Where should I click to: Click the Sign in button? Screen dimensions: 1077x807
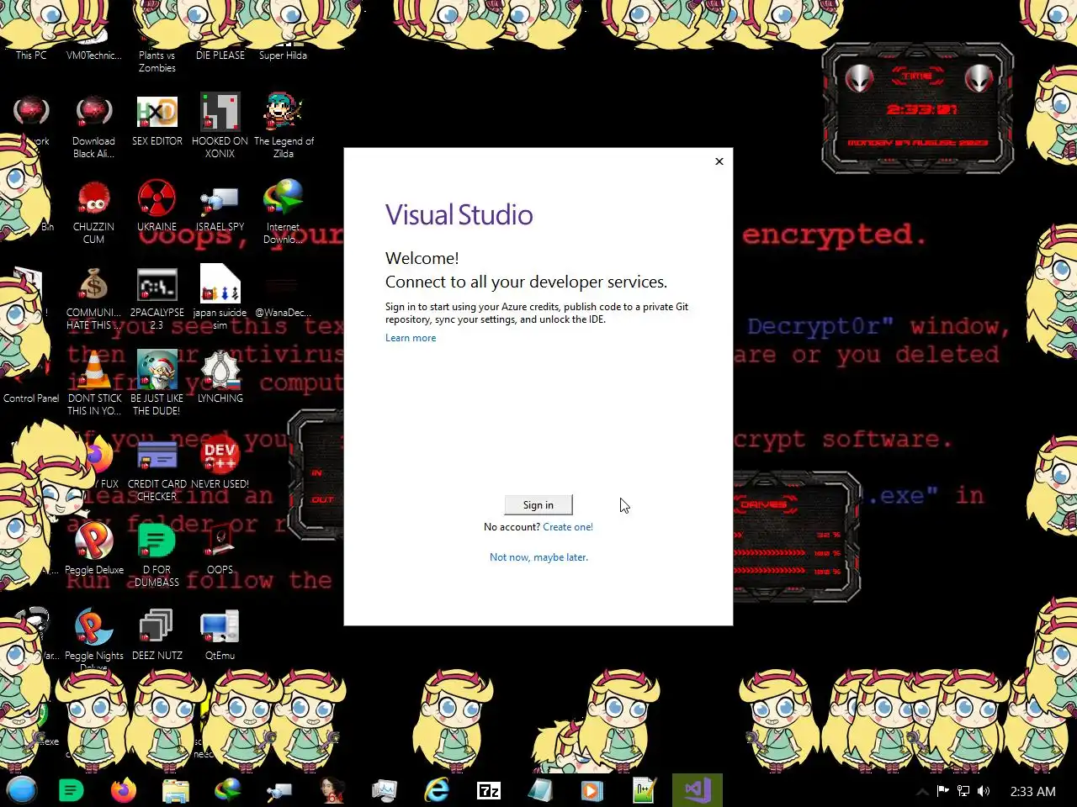pos(538,504)
